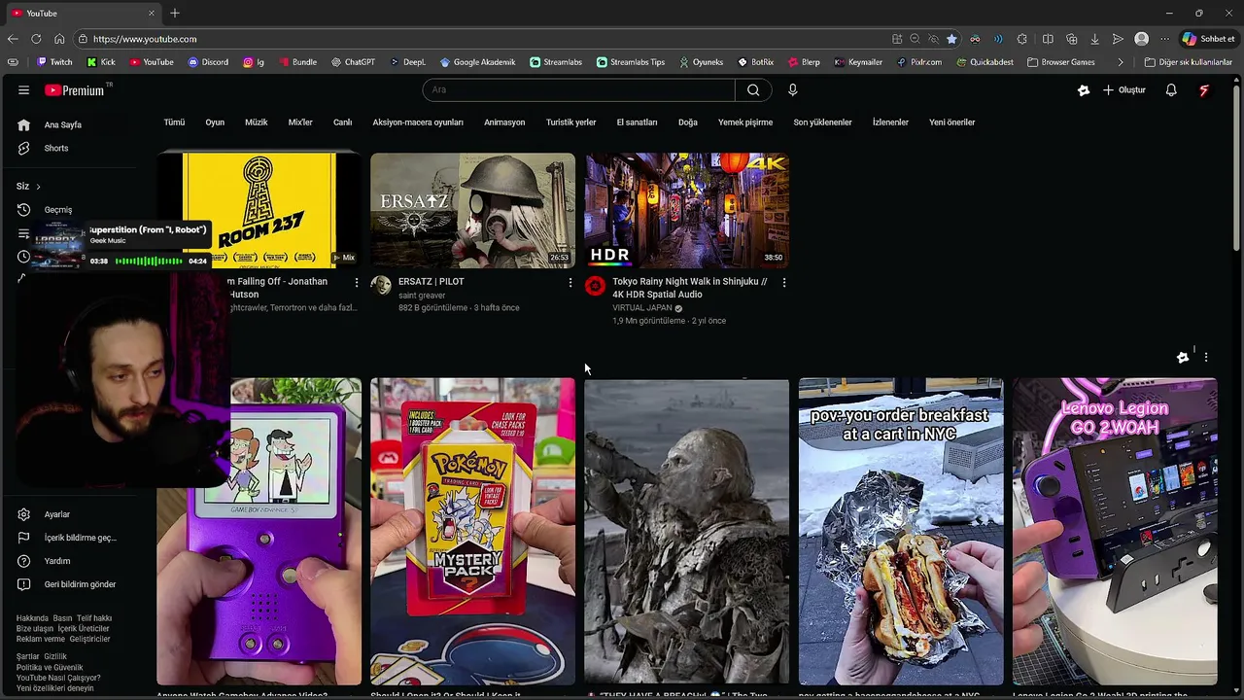The image size is (1244, 700).
Task: Open the Lenovo Legion GO 2 short
Action: pyautogui.click(x=1115, y=532)
